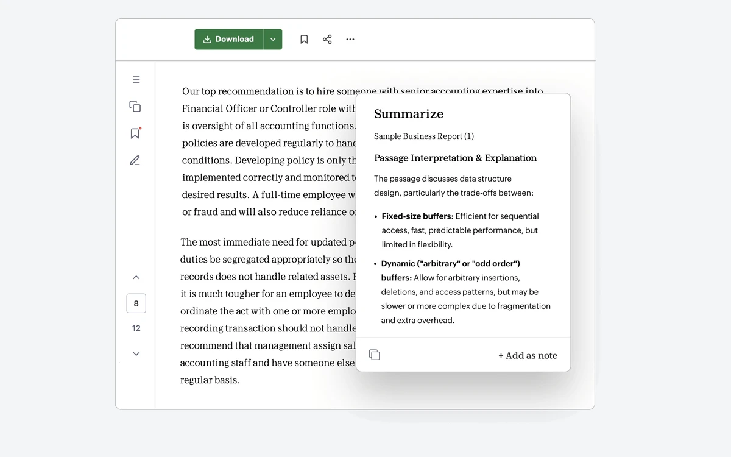Screen dimensions: 731x457
Task: Click the Fixed-size buffers bullet text
Action: pyautogui.click(x=461, y=230)
